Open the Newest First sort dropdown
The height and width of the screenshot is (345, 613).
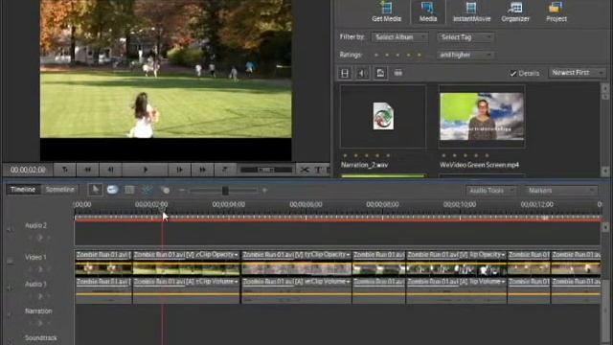[578, 73]
